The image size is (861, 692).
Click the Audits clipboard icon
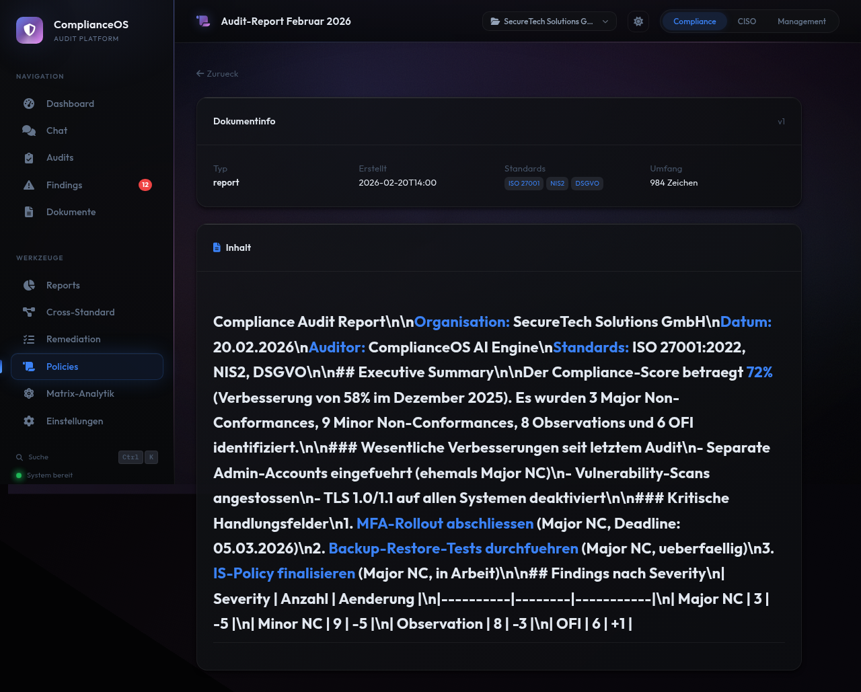[29, 158]
